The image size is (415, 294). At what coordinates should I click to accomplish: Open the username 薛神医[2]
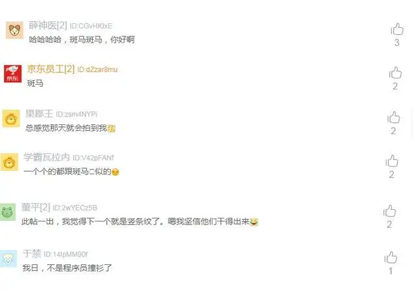pos(48,25)
